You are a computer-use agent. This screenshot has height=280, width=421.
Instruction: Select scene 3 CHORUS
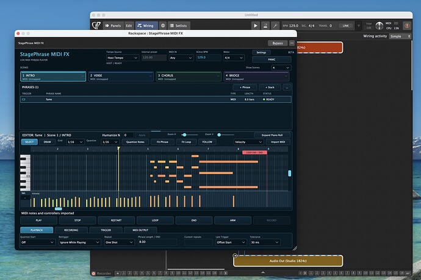click(x=188, y=77)
